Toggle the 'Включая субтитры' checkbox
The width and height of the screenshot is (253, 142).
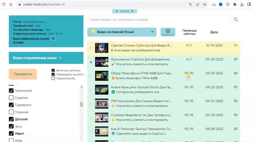pos(53,70)
